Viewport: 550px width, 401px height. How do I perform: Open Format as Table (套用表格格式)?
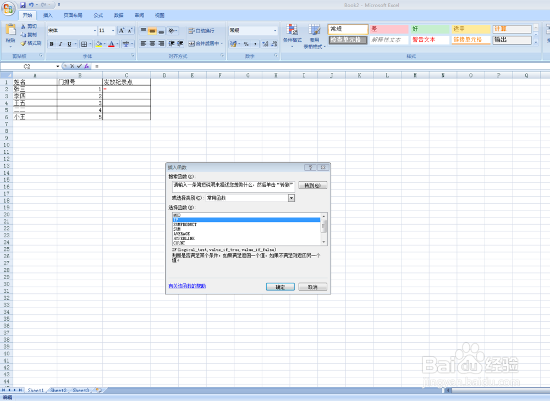314,36
